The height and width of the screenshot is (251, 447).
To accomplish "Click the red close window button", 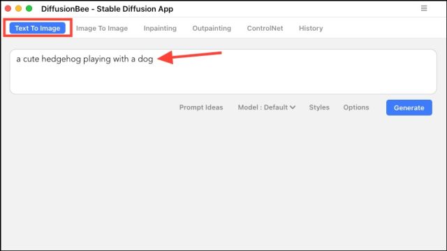I will point(8,8).
